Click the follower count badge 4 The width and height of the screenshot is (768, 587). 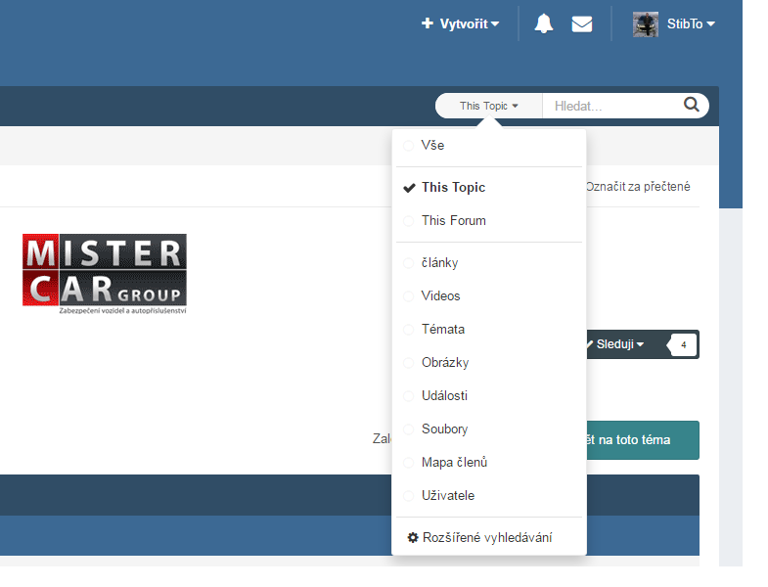tap(683, 345)
